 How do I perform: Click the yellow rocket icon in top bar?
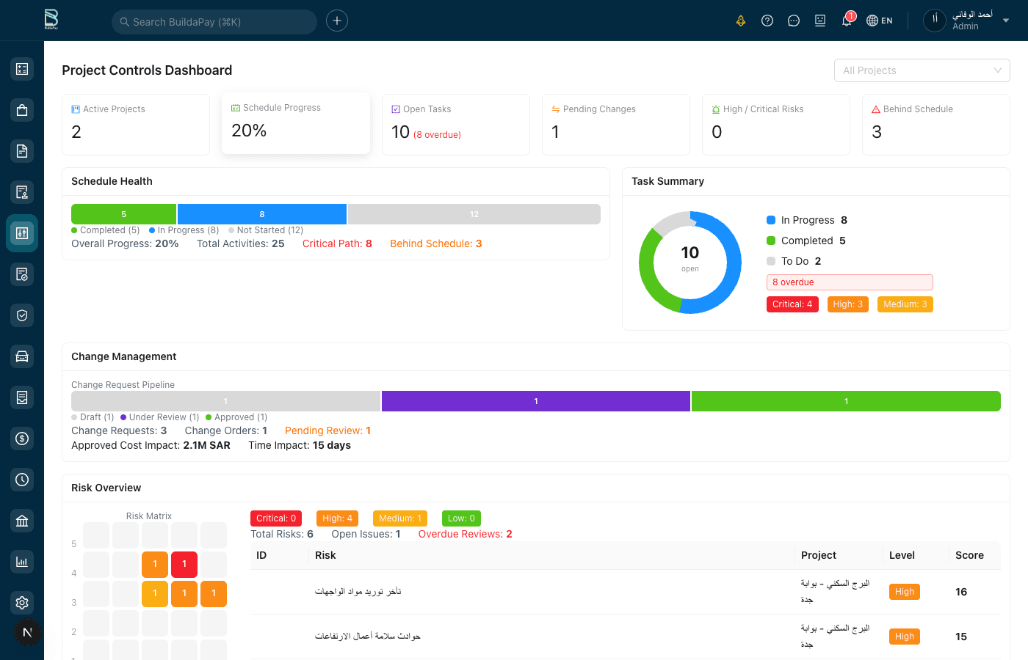point(740,20)
